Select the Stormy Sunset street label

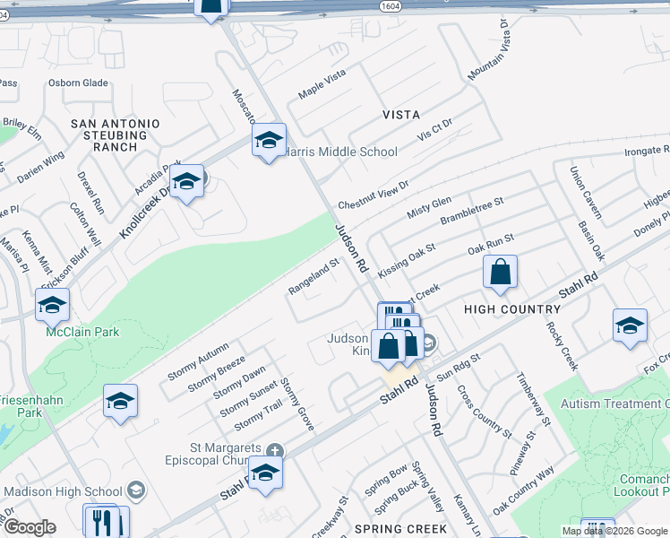click(248, 400)
